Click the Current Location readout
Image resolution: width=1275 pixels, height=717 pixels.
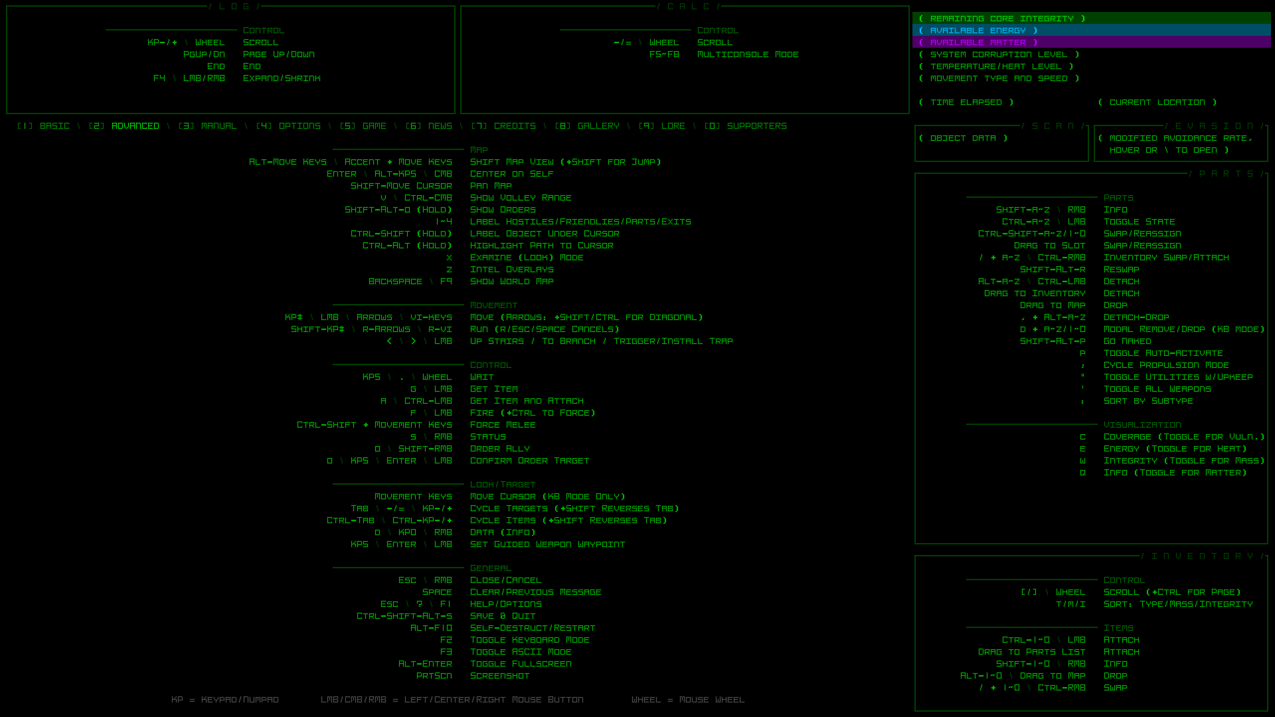(1157, 102)
